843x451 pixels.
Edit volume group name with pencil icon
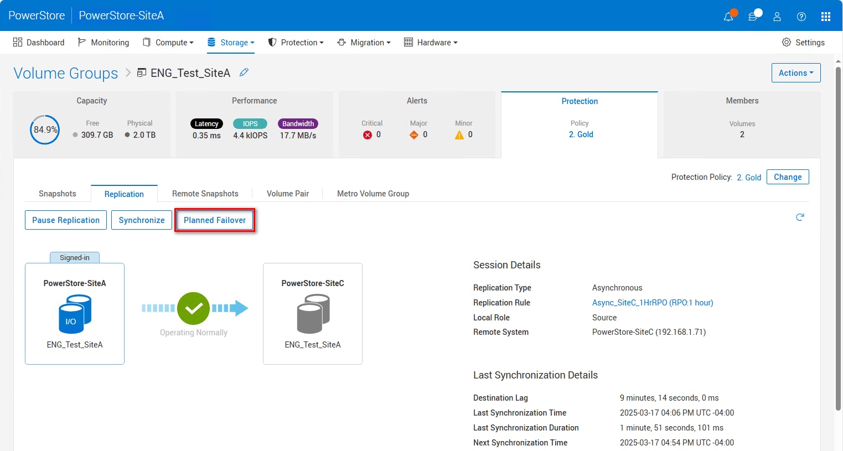tap(244, 72)
